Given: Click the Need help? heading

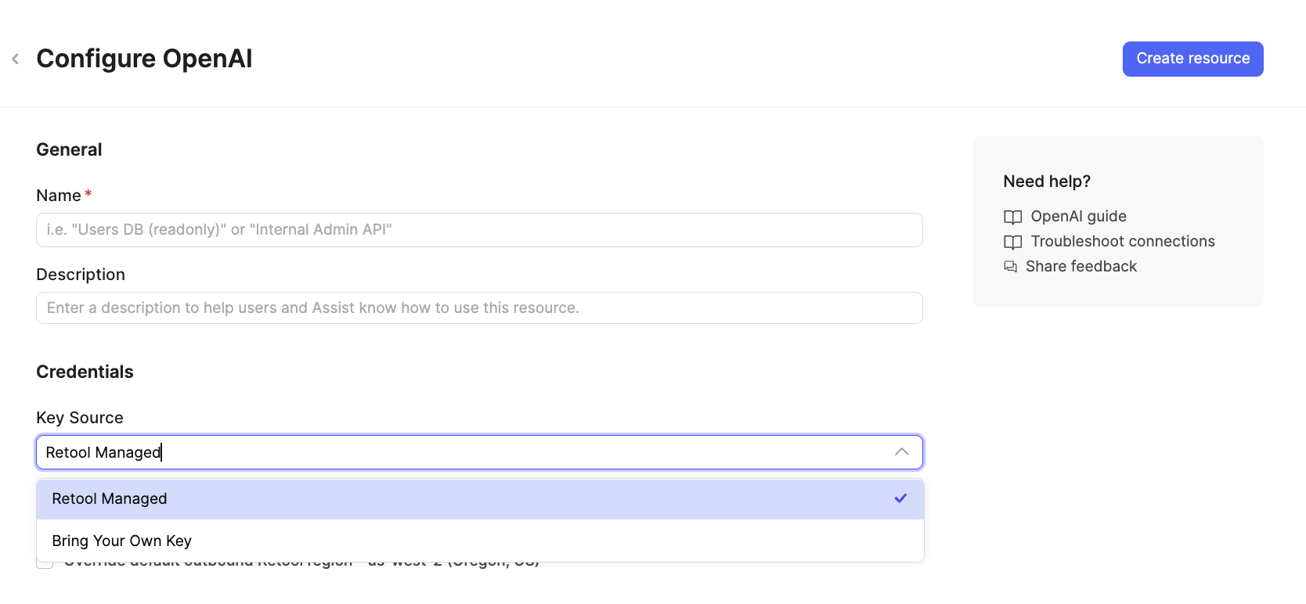Looking at the screenshot, I should point(1047,182).
